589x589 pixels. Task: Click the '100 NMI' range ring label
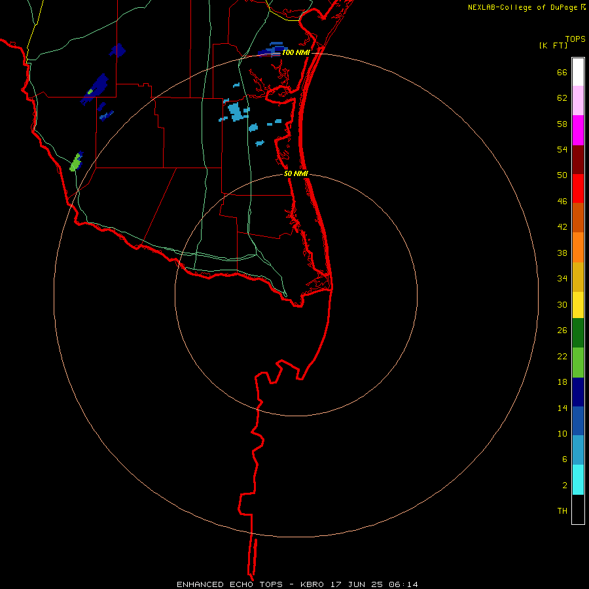click(x=296, y=52)
